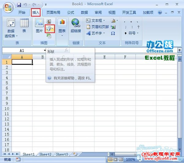Screen dimensions: 184x163
Task: Switch to the 开始 (Home) tab
Action: click(21, 13)
